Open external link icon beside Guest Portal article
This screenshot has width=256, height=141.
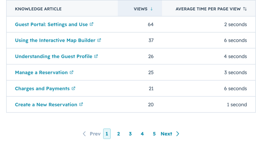click(x=92, y=24)
